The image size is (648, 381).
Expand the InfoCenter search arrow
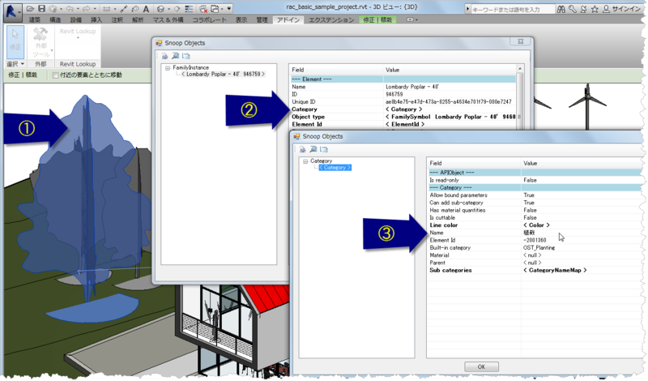click(467, 9)
